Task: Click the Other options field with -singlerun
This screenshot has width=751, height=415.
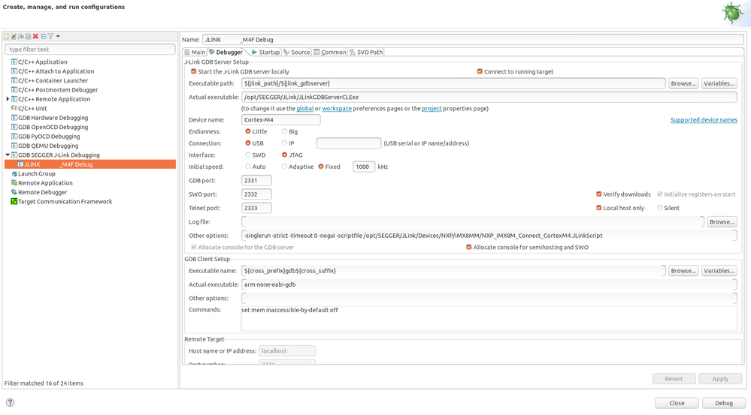Action: 489,236
